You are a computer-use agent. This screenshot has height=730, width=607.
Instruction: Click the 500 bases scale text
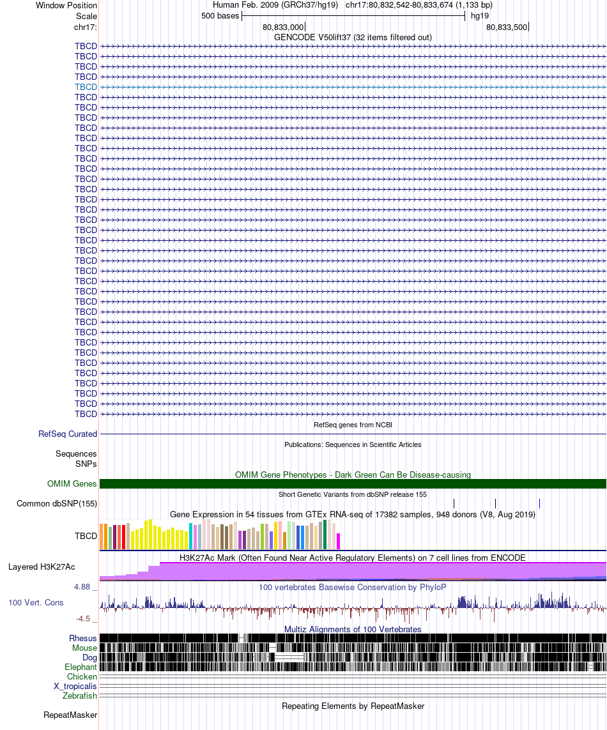[x=220, y=16]
